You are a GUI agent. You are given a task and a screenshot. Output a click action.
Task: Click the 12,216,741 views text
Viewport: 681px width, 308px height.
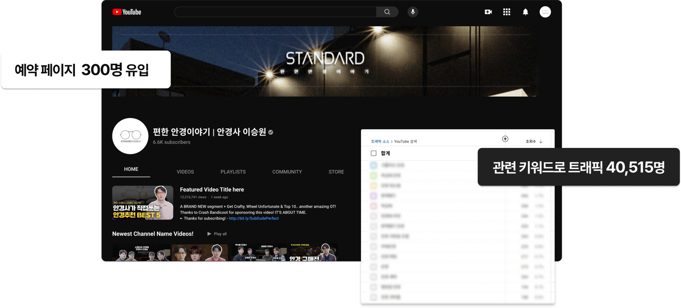[193, 197]
